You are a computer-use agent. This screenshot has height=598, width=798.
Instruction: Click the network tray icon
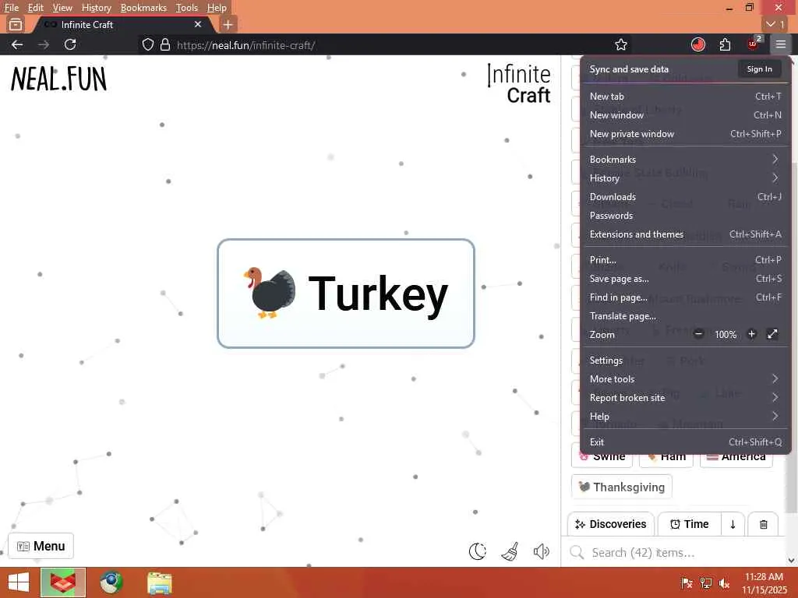(x=706, y=583)
